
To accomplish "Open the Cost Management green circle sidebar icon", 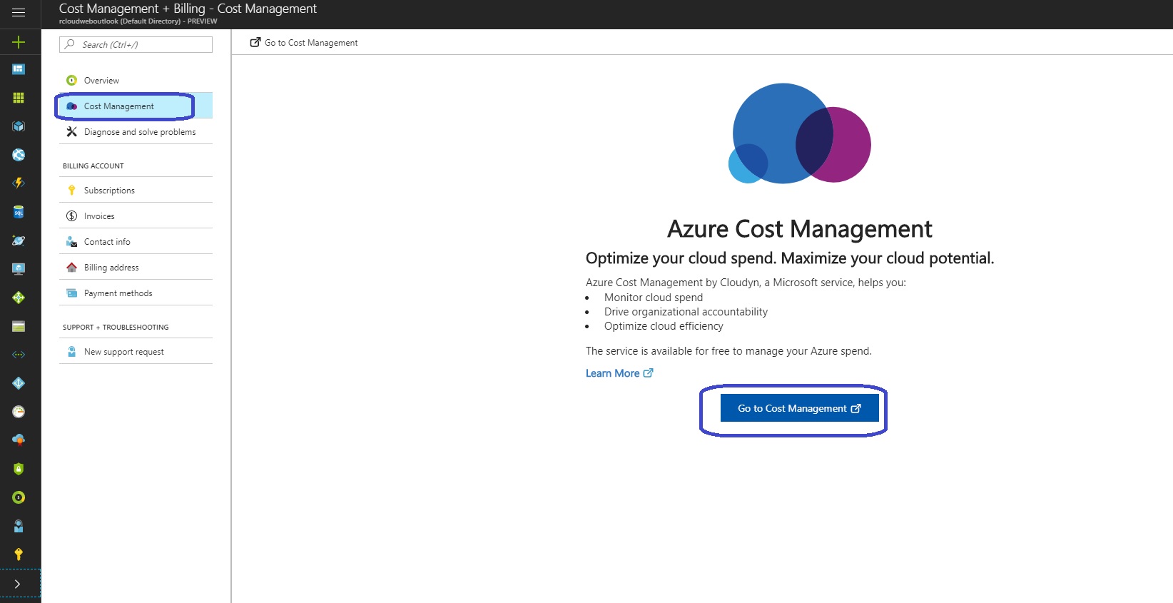I will point(19,497).
